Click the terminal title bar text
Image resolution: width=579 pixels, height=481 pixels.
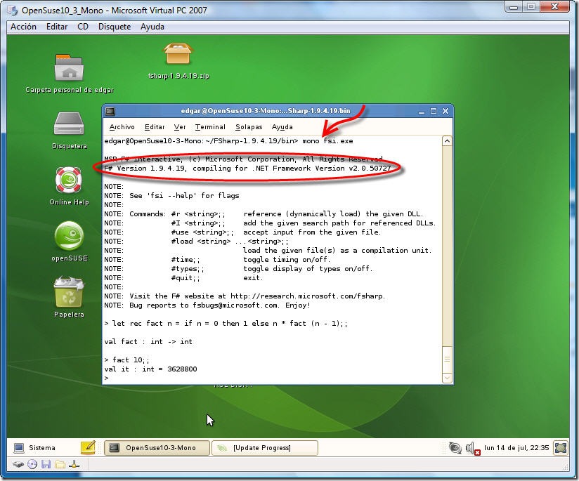266,111
